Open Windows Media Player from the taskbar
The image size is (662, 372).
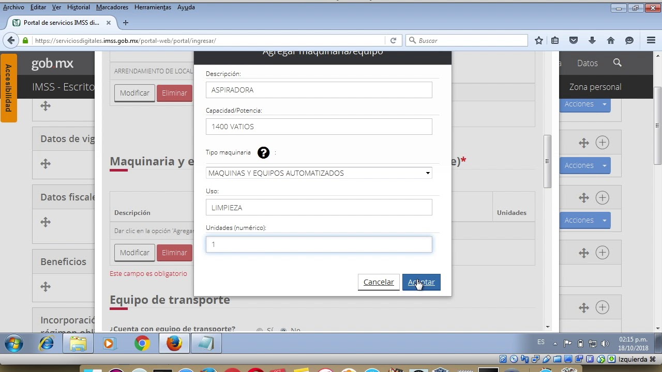[109, 344]
